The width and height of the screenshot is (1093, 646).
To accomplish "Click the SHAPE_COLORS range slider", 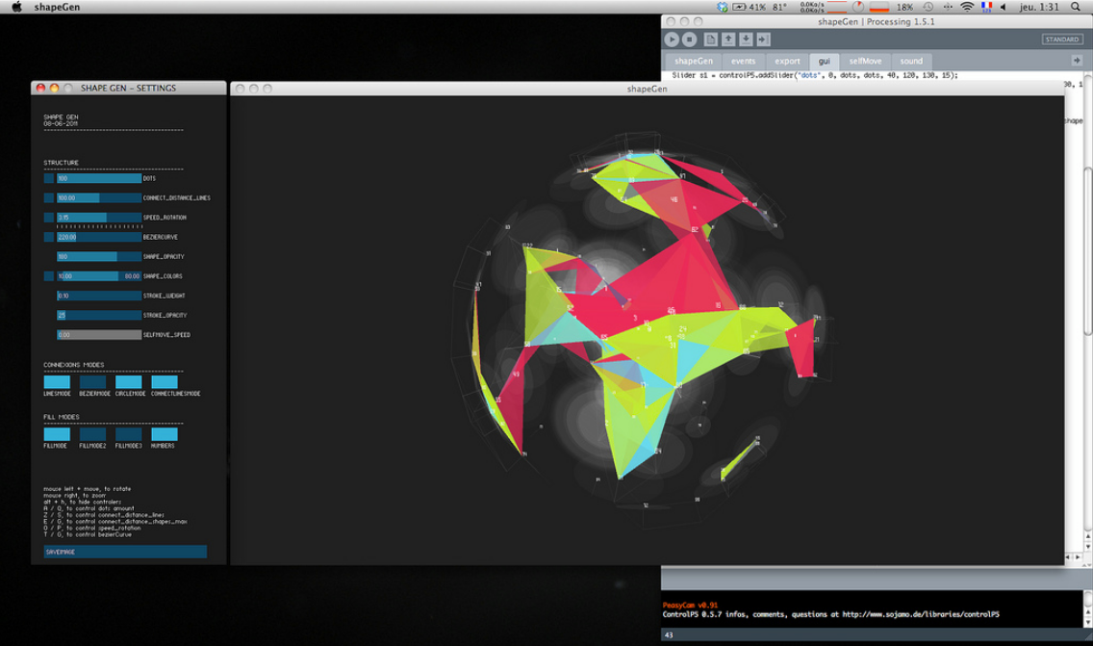I will [x=99, y=276].
